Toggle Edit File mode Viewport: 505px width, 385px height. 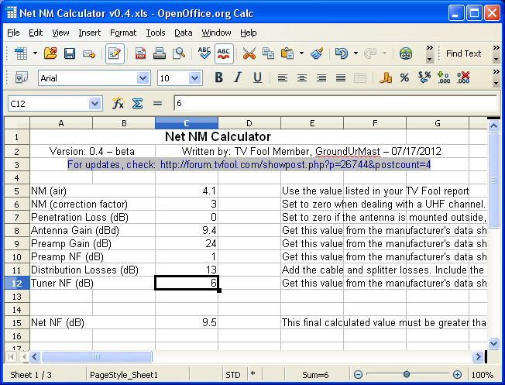pos(115,53)
